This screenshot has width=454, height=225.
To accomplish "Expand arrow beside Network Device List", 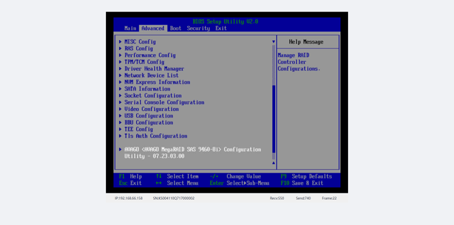I will click(120, 76).
